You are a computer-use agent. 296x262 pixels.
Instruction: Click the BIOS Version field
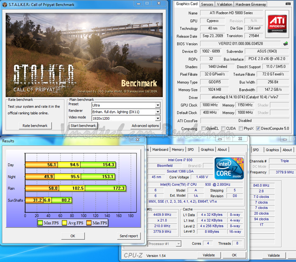click(240, 44)
